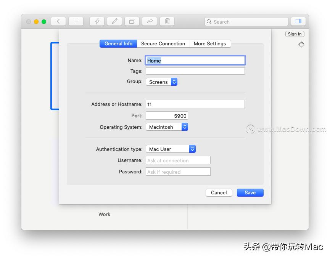The image size is (330, 258).
Task: Open the Group dropdown showing Screens
Action: (162, 82)
